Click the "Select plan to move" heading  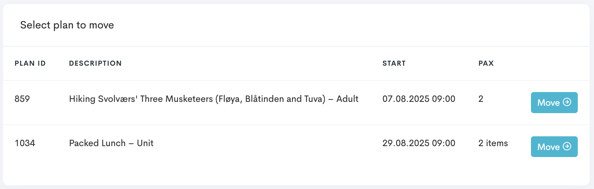click(x=67, y=25)
